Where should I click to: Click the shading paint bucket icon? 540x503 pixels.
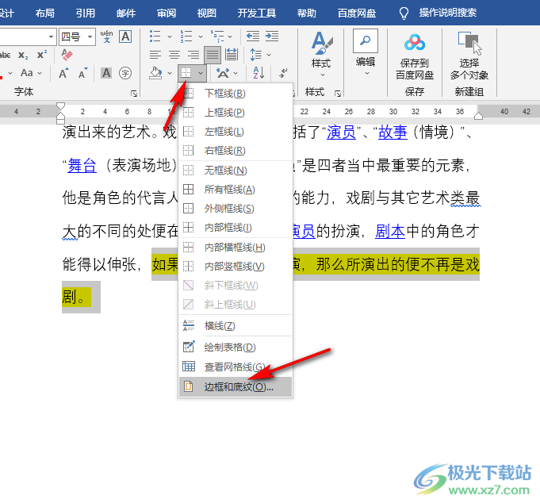click(x=155, y=73)
